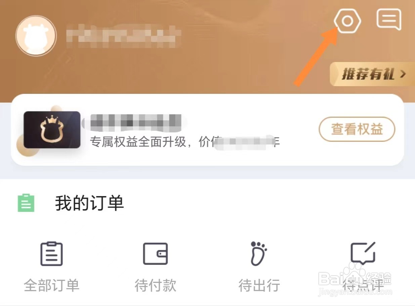Select the 待付款 label
The image size is (415, 306).
pyautogui.click(x=155, y=286)
